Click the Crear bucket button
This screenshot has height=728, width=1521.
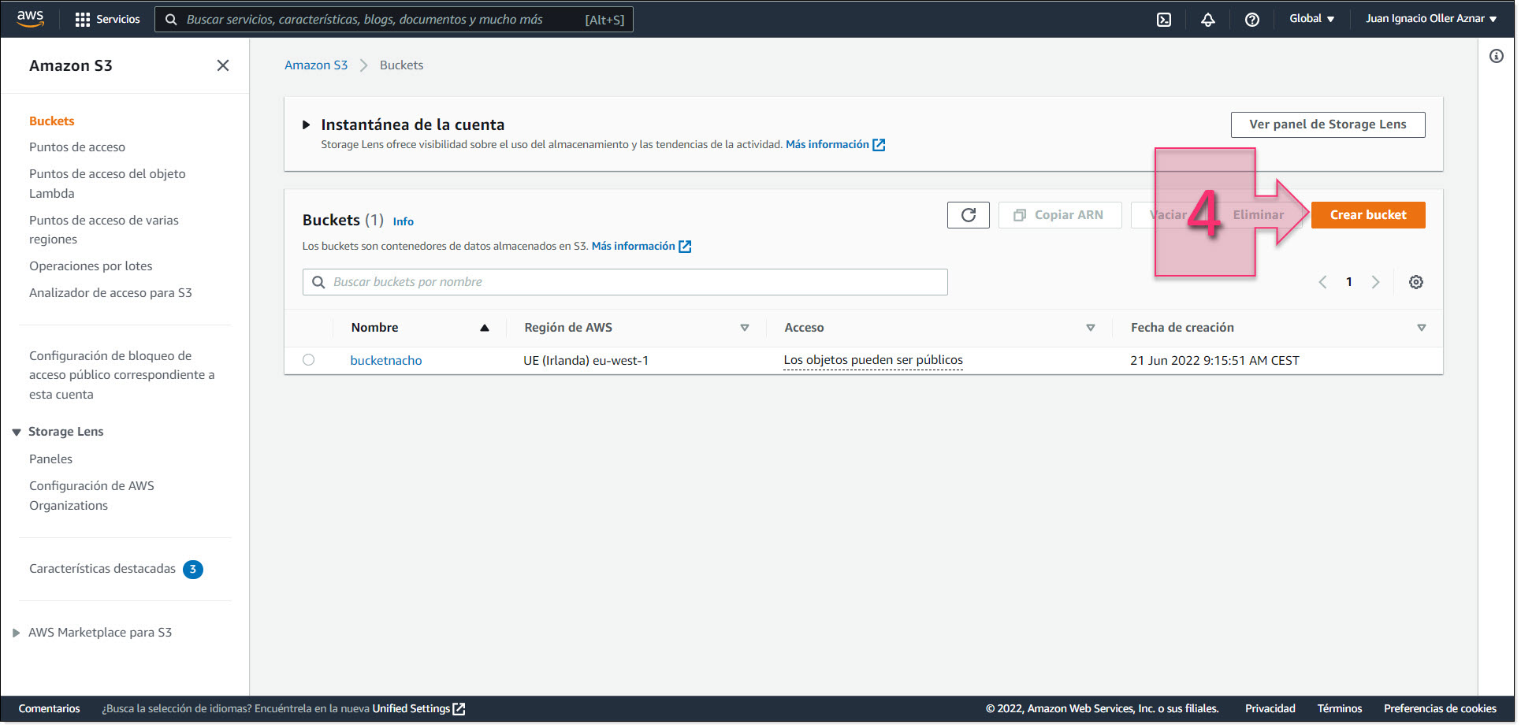1368,214
